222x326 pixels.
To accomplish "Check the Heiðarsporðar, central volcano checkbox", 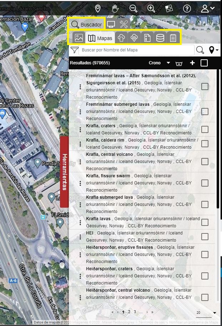I will [205, 297].
